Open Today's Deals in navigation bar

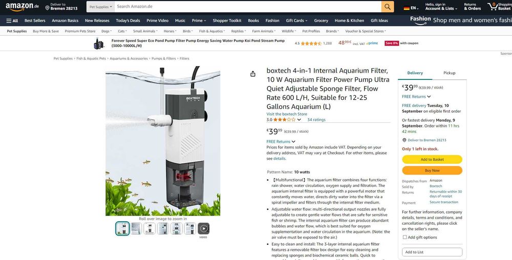pos(127,20)
